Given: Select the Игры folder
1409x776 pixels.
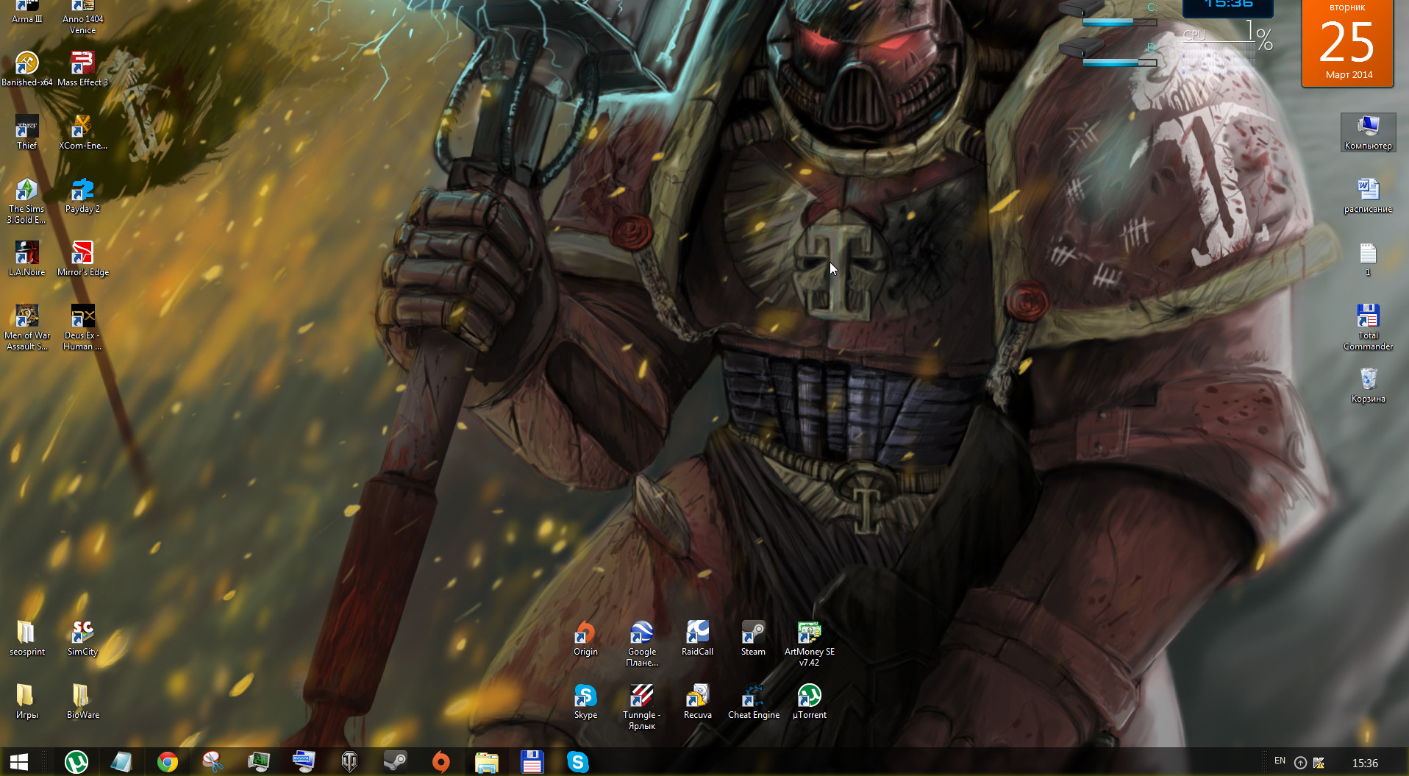Looking at the screenshot, I should [27, 702].
